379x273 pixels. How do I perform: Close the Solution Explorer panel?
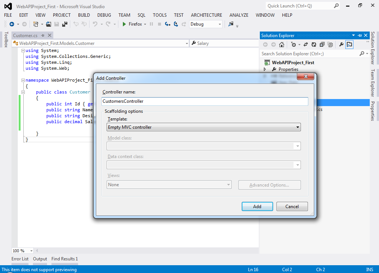coord(366,35)
